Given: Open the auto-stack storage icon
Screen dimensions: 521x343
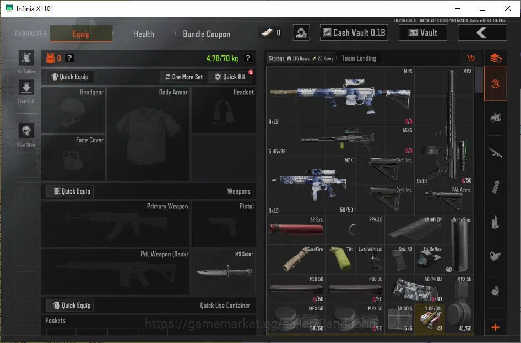Looking at the screenshot, I should point(496,58).
